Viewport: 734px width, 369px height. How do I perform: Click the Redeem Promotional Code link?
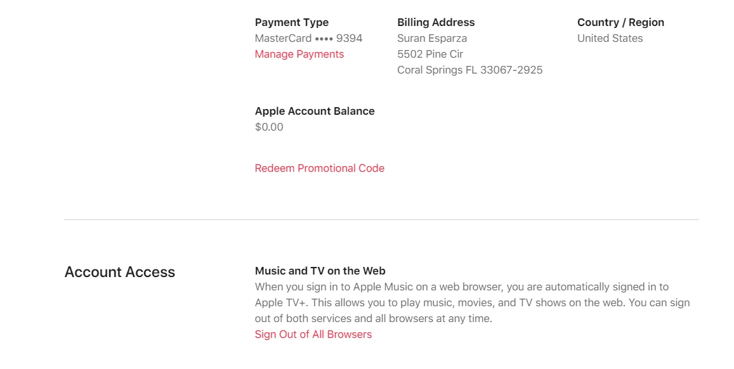click(319, 169)
